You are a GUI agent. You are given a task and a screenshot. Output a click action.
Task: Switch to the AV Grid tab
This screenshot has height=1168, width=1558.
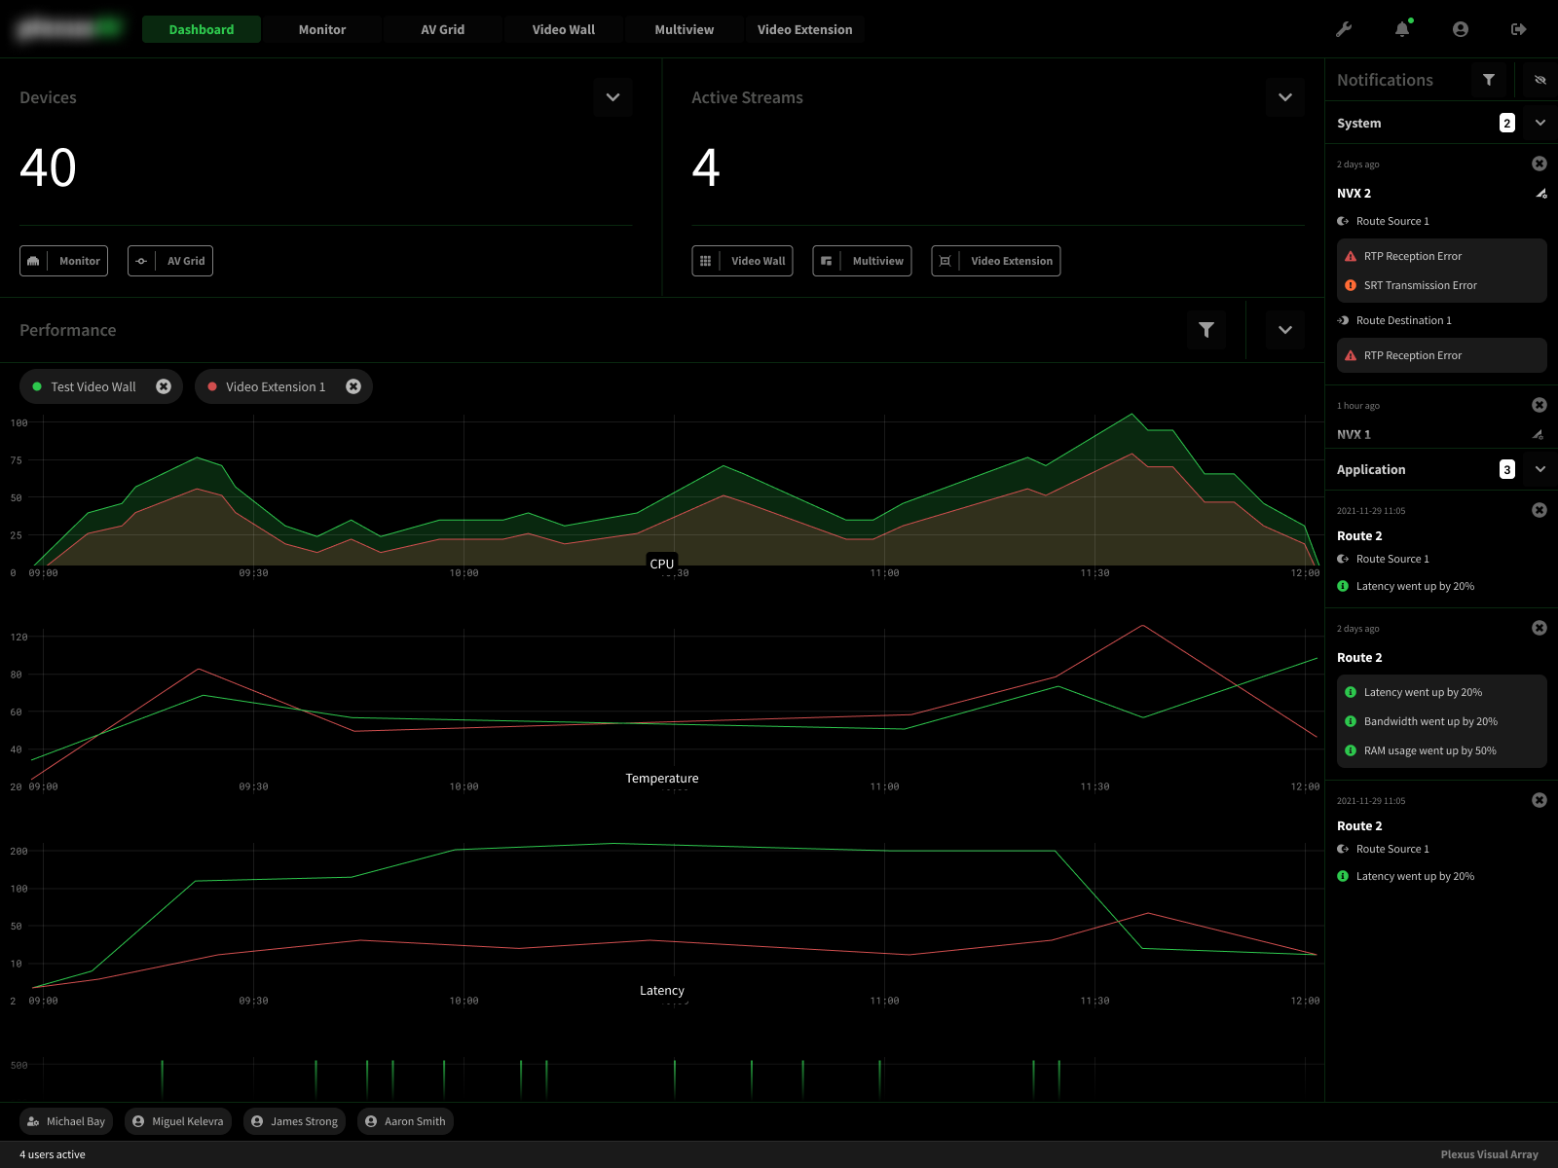pos(442,29)
